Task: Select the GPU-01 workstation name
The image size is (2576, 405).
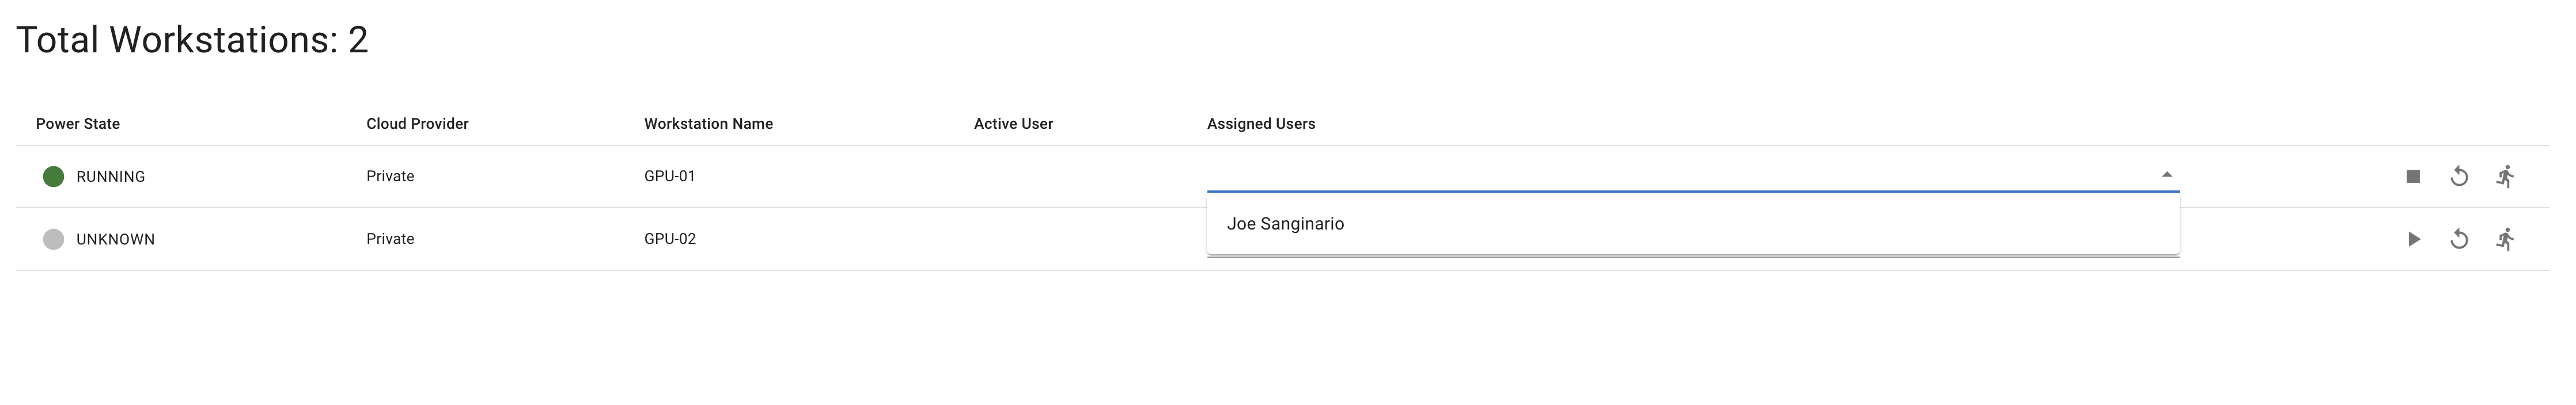Action: 670,177
